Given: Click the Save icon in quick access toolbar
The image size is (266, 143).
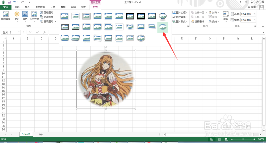Looking at the screenshot, I should [9, 2].
